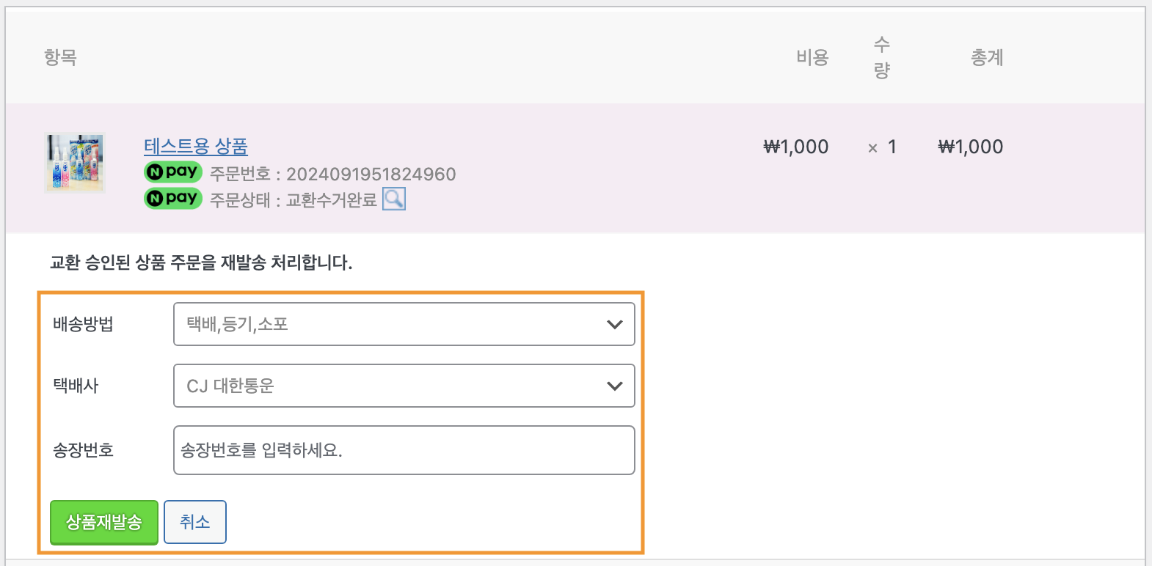The height and width of the screenshot is (566, 1152).
Task: Click the unit cost ₩1,000 cell
Action: 796,147
